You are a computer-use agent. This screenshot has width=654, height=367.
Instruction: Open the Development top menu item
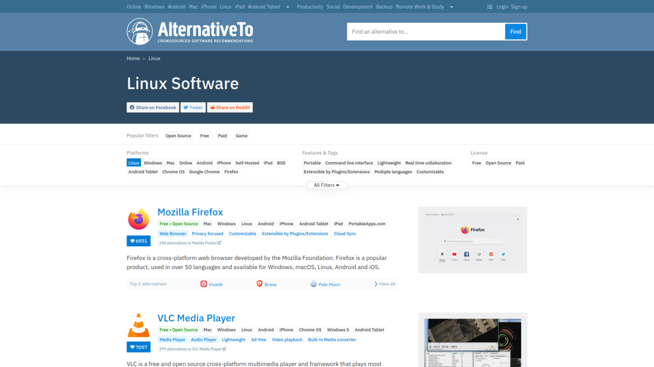(x=358, y=7)
